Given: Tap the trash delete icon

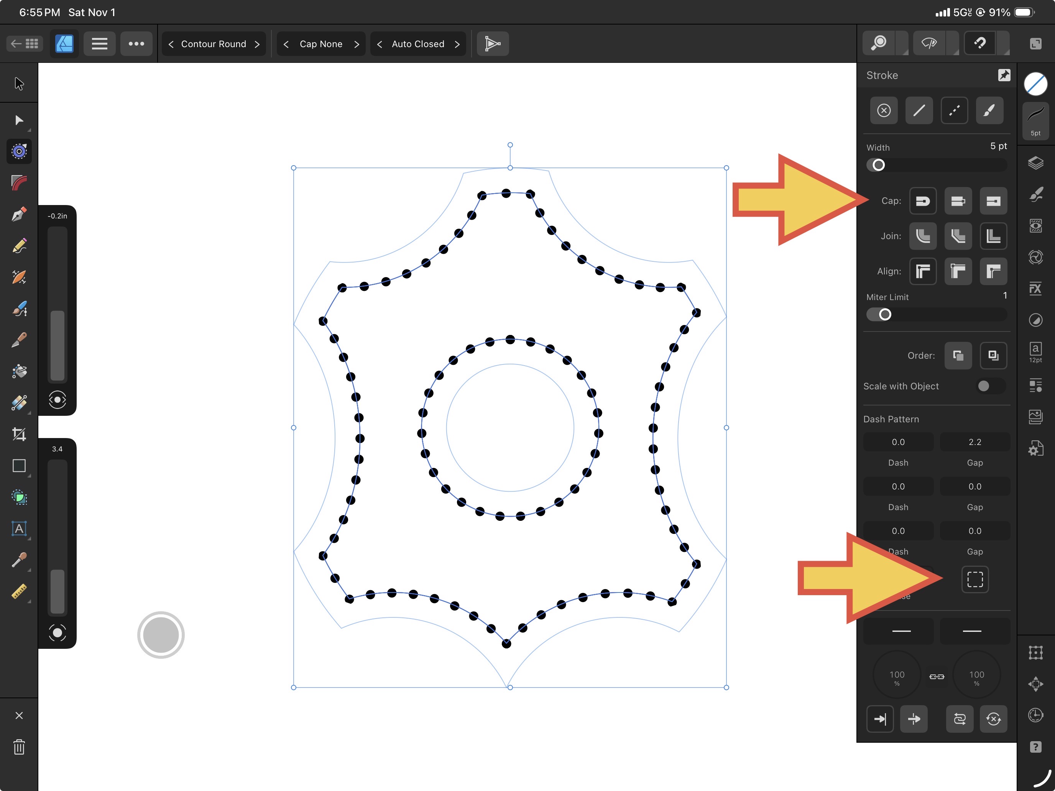Looking at the screenshot, I should pyautogui.click(x=19, y=747).
